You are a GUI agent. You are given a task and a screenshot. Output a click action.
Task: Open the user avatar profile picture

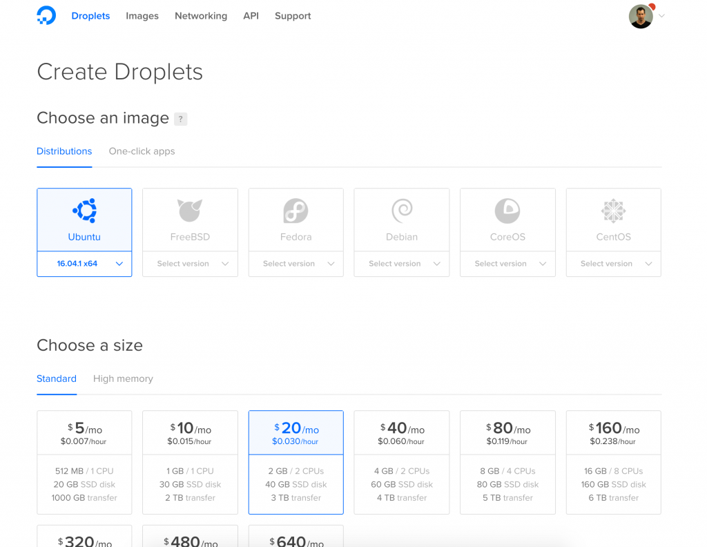(641, 17)
